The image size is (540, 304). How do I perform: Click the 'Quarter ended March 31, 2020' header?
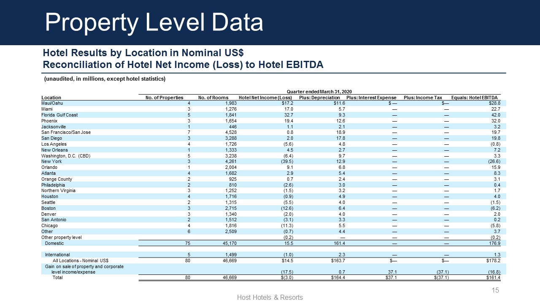pos(319,92)
